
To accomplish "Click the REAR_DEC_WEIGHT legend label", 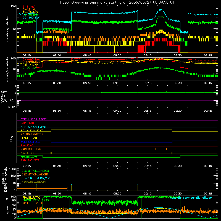I will (34, 182).
